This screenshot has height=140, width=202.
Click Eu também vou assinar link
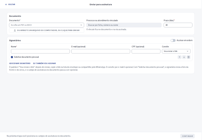click(44, 63)
